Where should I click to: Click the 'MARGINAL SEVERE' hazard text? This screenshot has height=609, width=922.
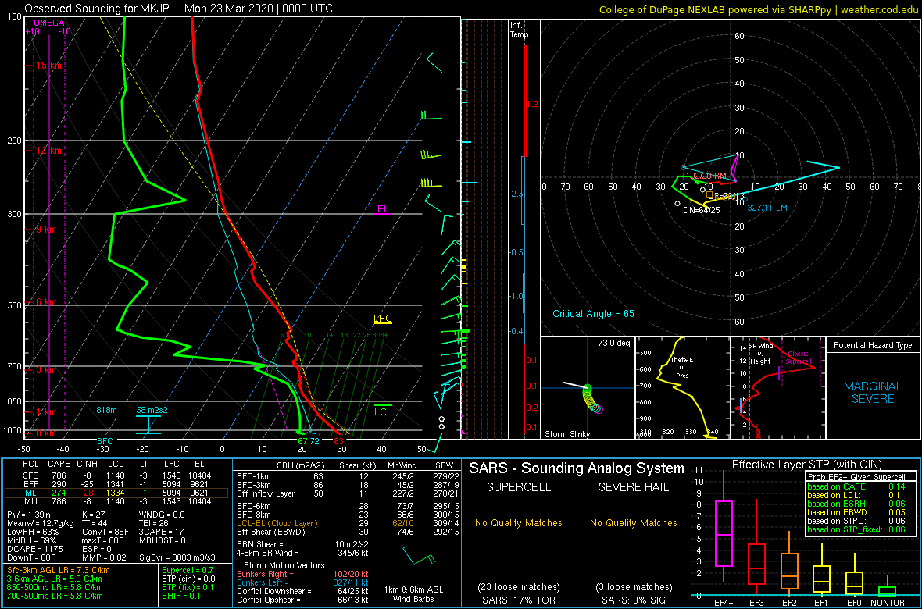[x=873, y=393]
